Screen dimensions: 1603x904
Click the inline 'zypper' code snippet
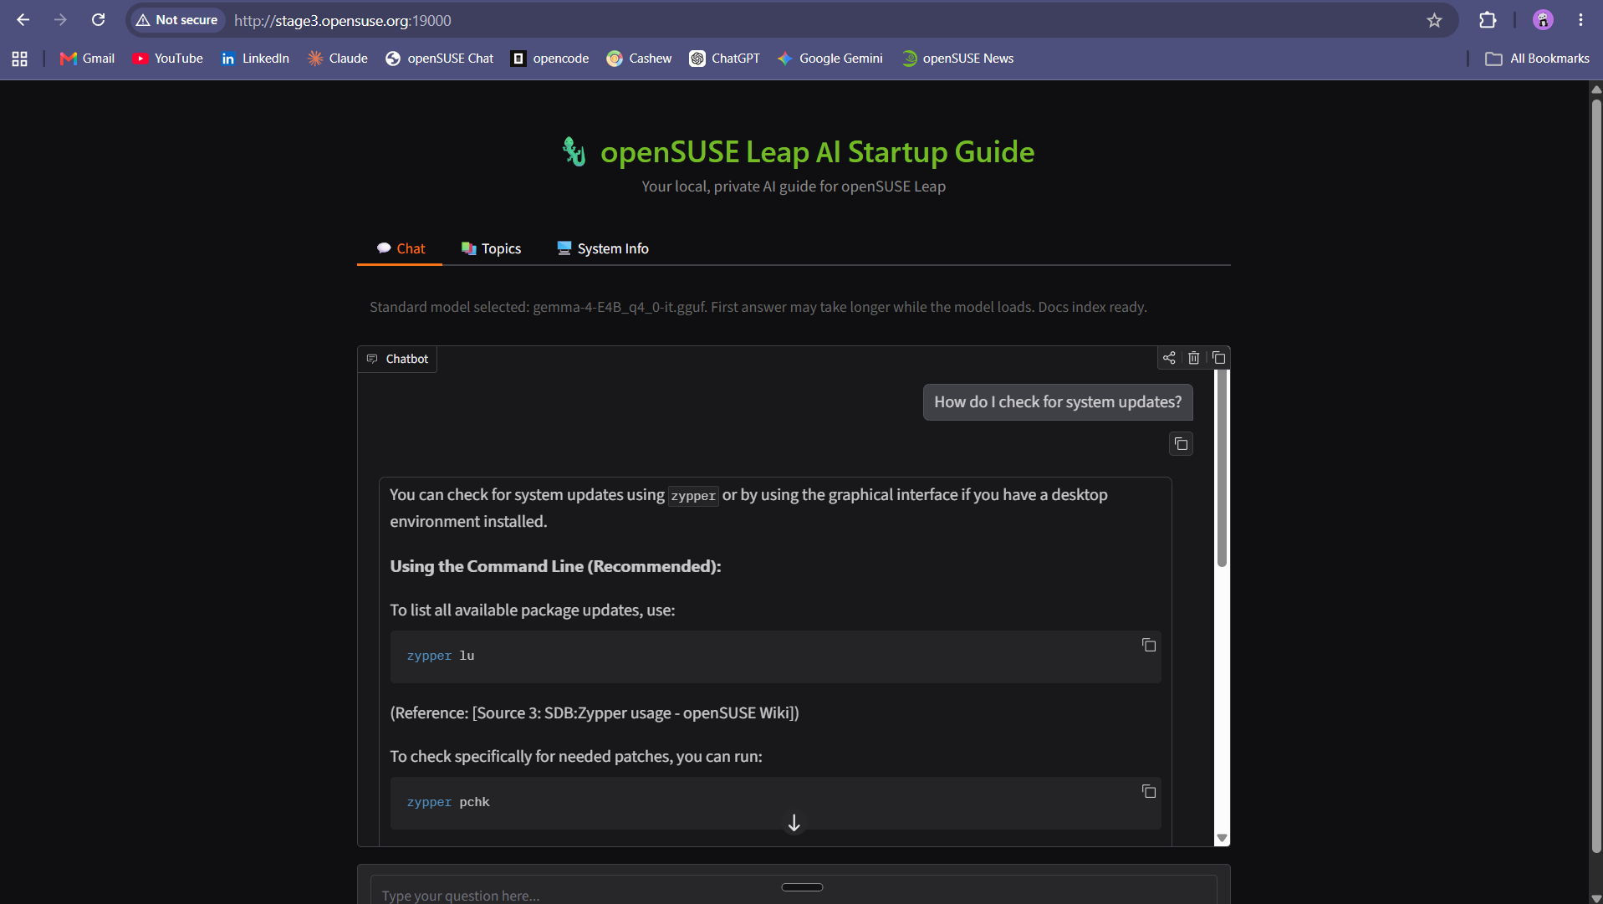693,496
